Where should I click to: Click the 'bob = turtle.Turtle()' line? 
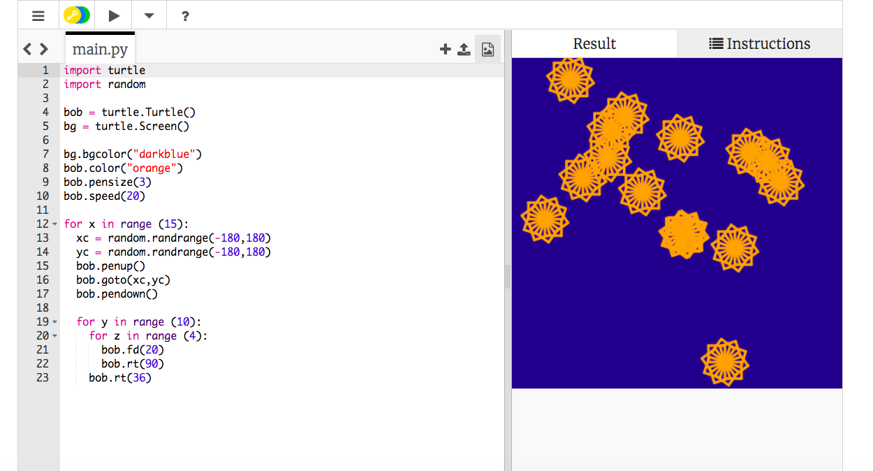tap(130, 112)
